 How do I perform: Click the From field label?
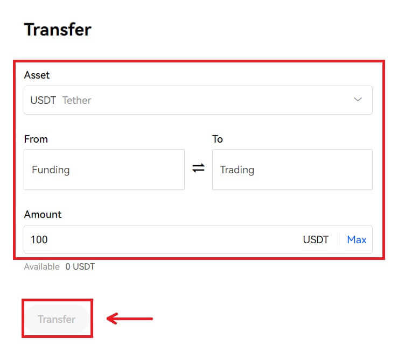36,139
